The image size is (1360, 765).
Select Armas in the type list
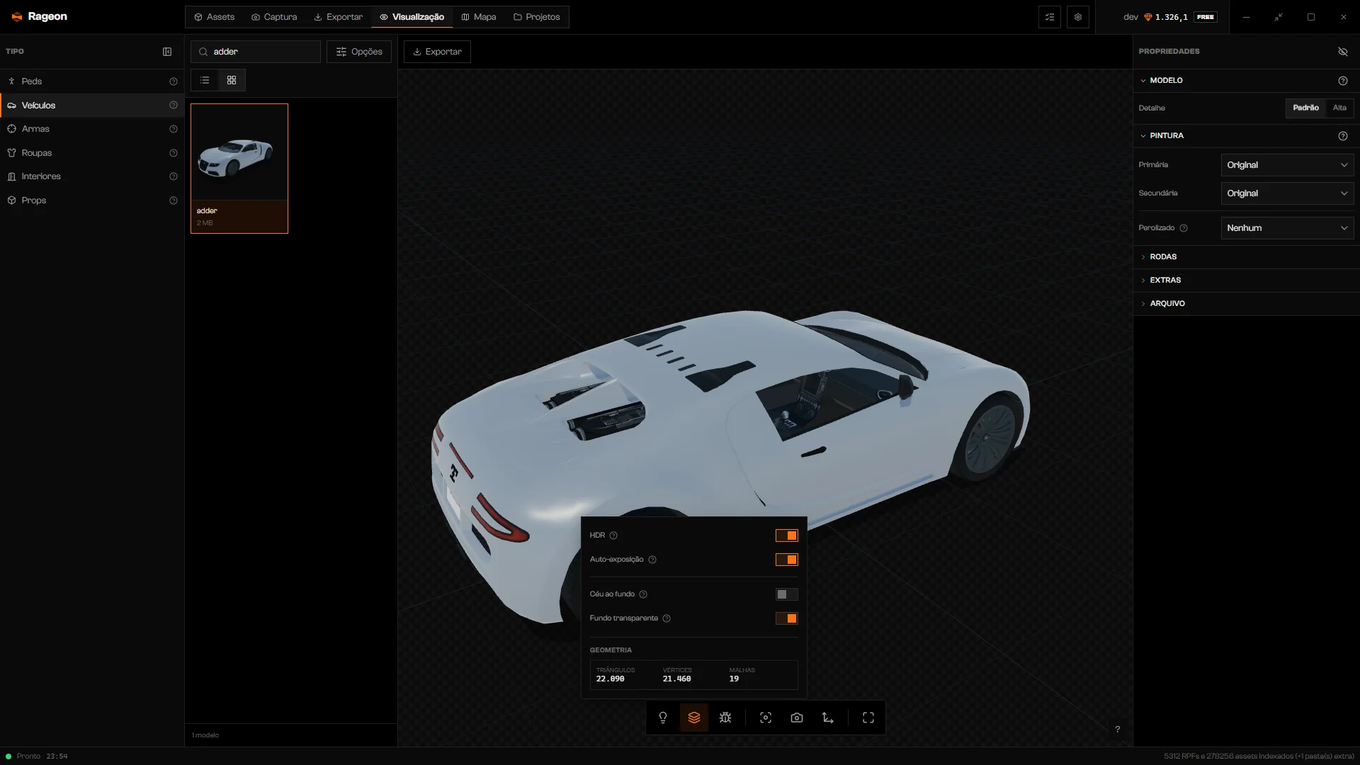92,129
